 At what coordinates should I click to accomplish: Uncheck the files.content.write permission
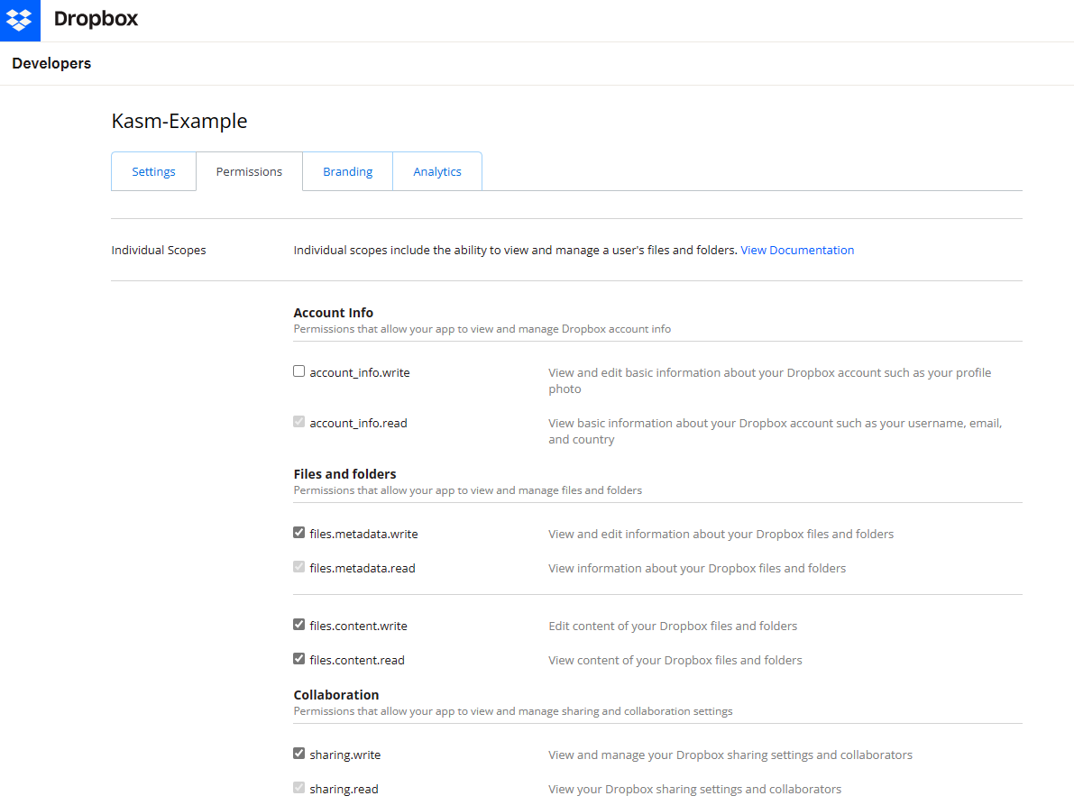(298, 624)
